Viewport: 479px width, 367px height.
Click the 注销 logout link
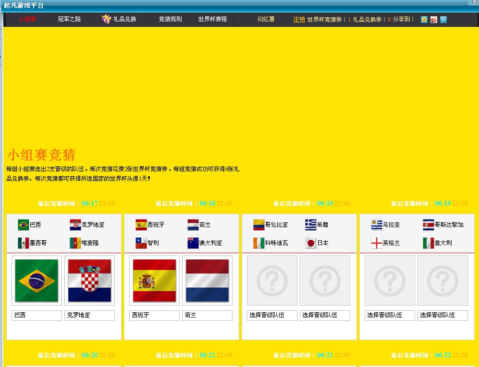tap(299, 20)
